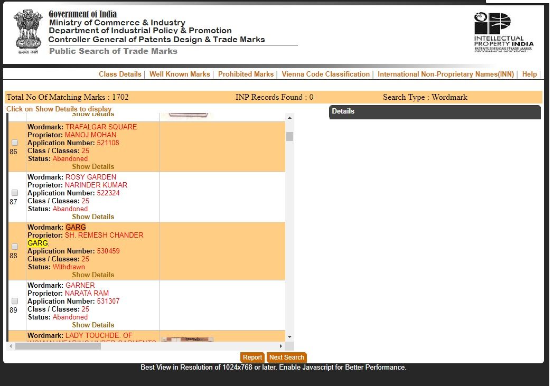Click the Withdrawn status of GARG

[x=69, y=267]
